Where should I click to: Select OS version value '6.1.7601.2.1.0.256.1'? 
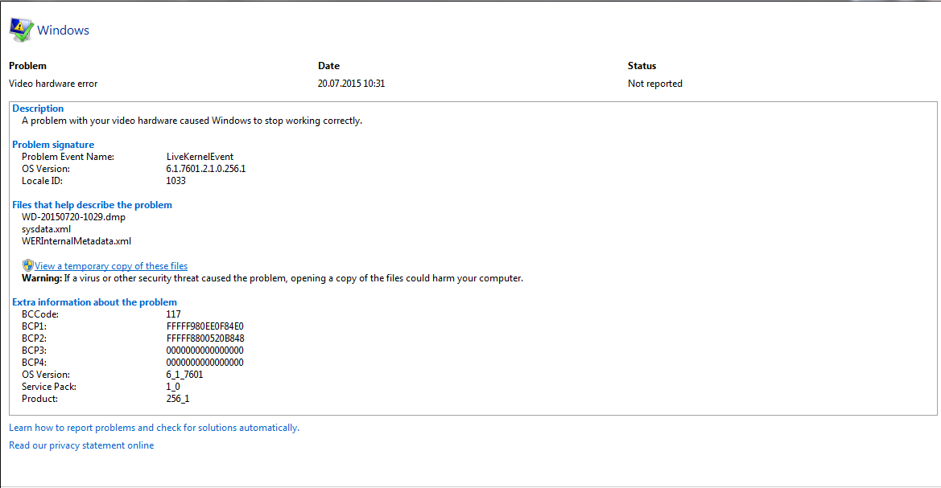tap(206, 169)
